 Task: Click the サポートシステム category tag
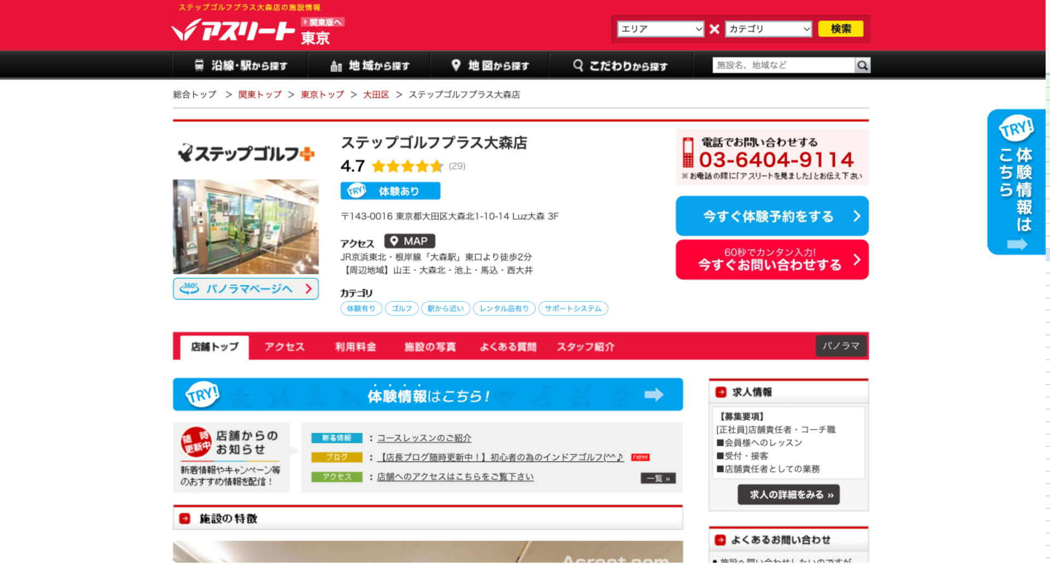click(x=573, y=308)
